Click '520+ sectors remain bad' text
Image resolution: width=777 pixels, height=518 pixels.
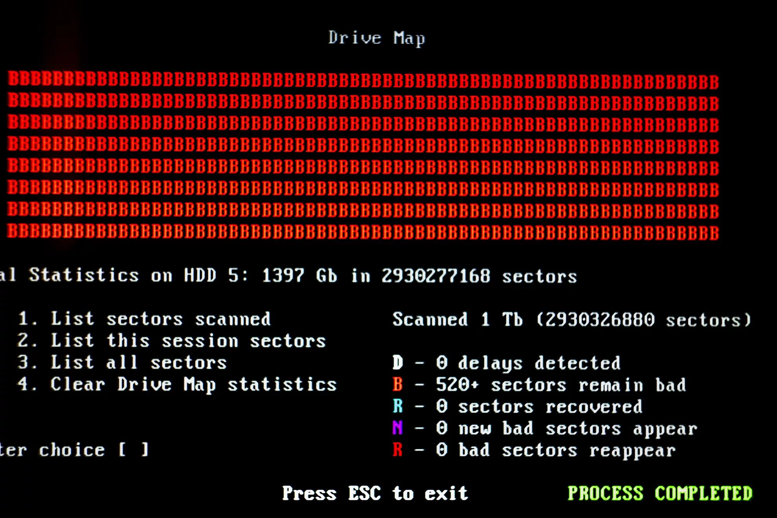(x=561, y=385)
